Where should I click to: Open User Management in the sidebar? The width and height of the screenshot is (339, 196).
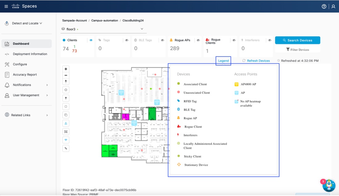pyautogui.click(x=27, y=95)
